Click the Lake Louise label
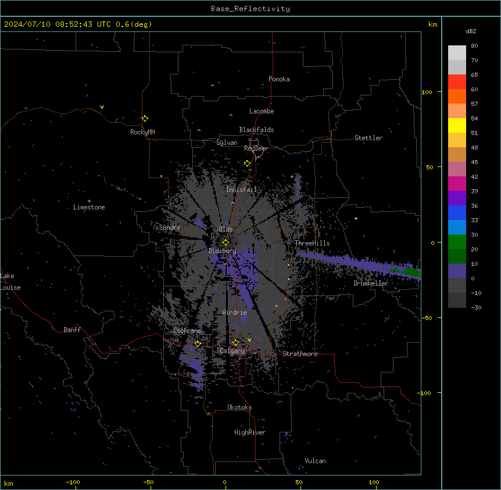The width and height of the screenshot is (501, 490). coord(10,282)
